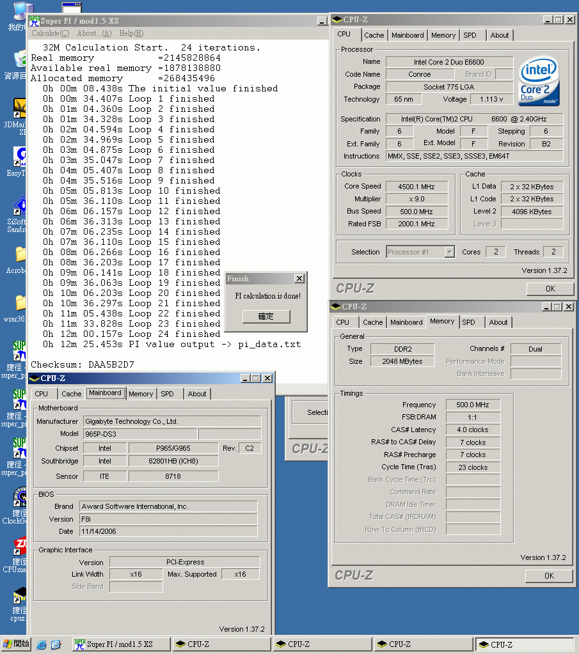Click the Memory Size 2048 MBytes field
The image size is (579, 654).
(402, 361)
